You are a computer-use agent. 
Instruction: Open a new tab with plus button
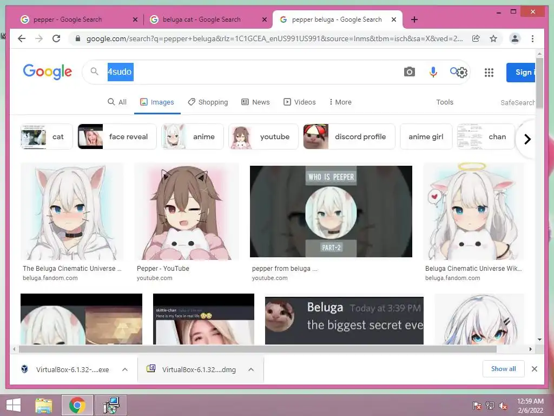414,19
